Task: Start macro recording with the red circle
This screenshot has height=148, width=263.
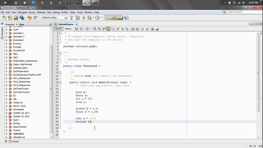Action: coord(143,29)
